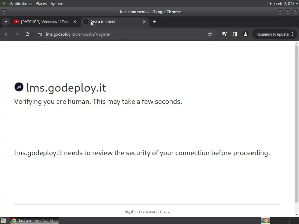Go forward using the forward arrow
Image resolution: width=299 pixels, height=224 pixels.
(x=17, y=34)
